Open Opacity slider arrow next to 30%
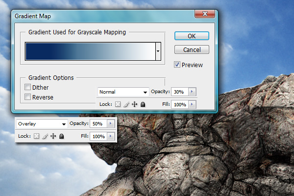 (x=192, y=92)
